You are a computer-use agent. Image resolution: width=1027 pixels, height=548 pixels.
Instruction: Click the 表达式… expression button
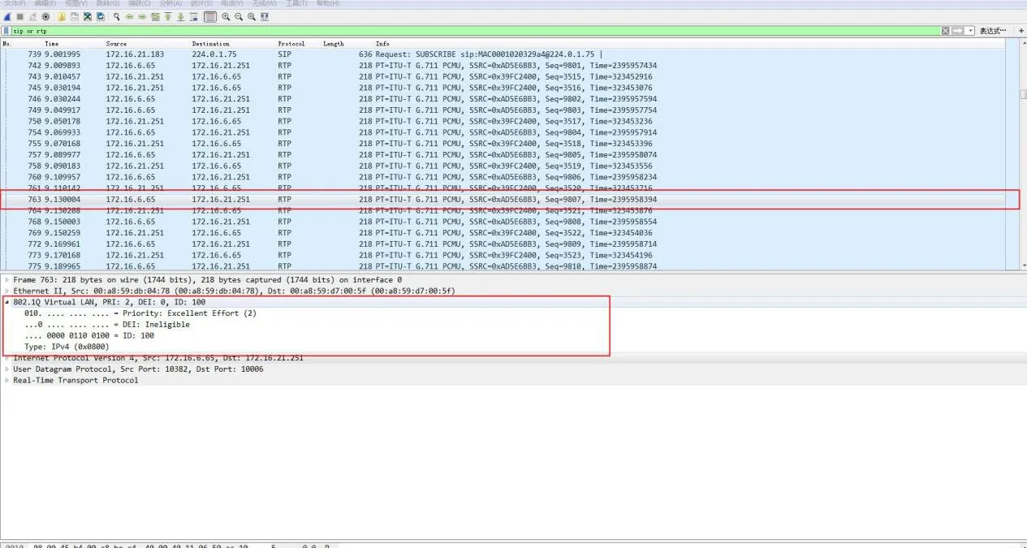993,30
